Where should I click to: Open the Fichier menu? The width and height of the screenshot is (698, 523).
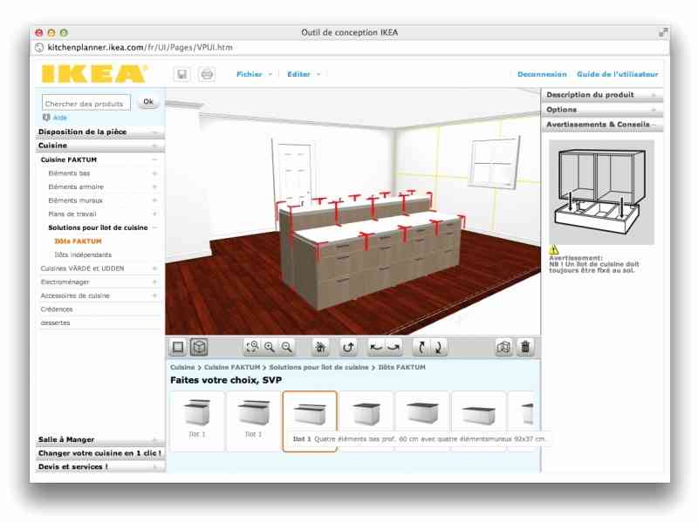(254, 74)
